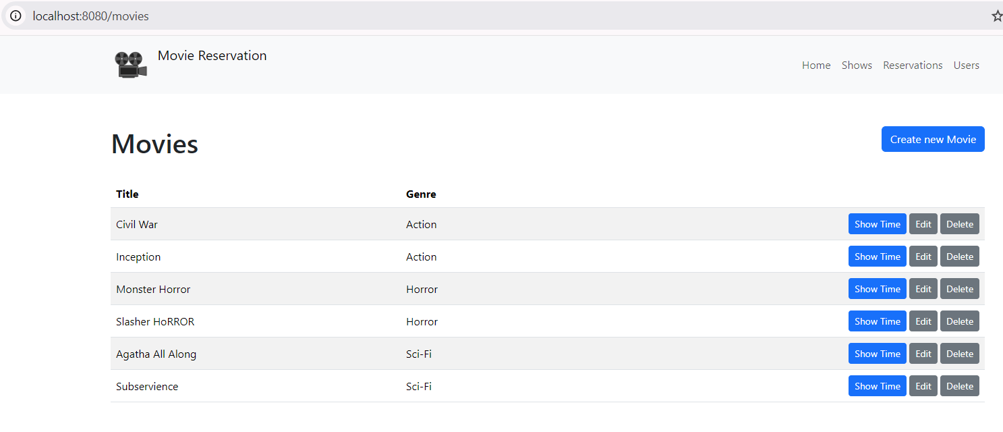1003x432 pixels.
Task: Click the Create new Movie button
Action: pyautogui.click(x=933, y=139)
